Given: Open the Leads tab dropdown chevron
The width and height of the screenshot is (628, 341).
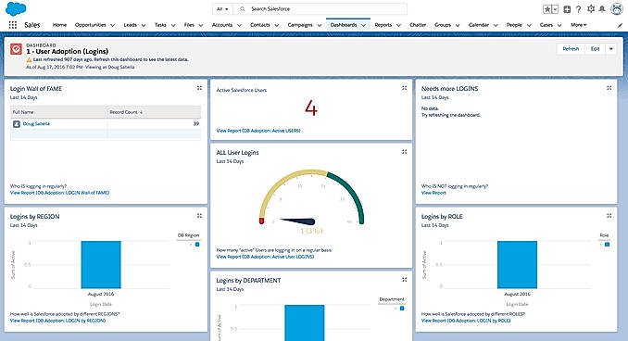Looking at the screenshot, I should [x=144, y=25].
